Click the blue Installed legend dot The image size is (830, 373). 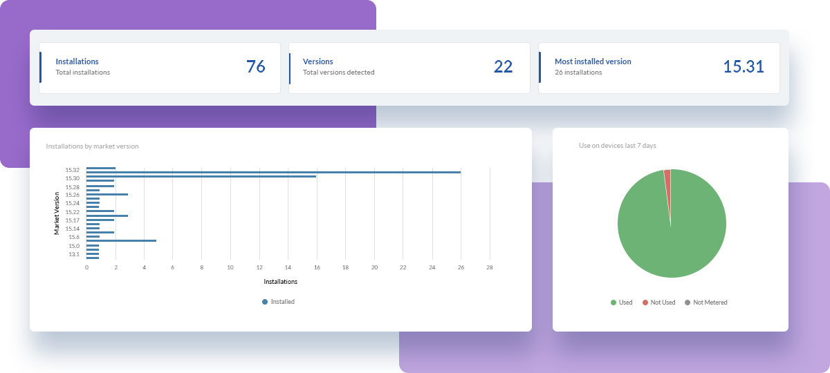(265, 302)
